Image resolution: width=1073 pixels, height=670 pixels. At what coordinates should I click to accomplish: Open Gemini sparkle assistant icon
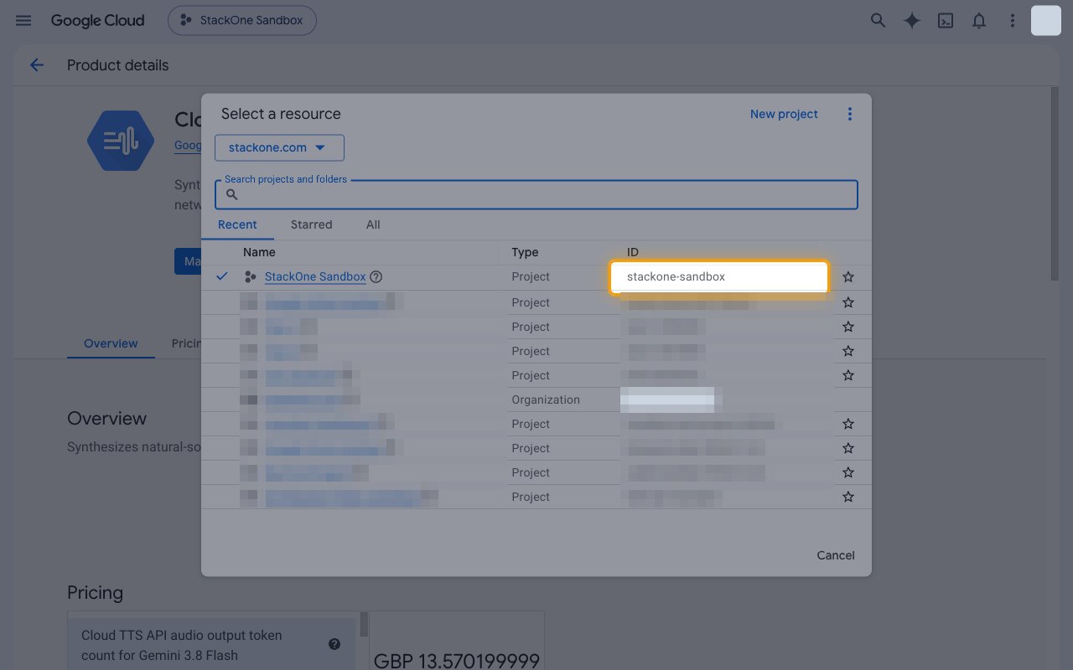912,21
